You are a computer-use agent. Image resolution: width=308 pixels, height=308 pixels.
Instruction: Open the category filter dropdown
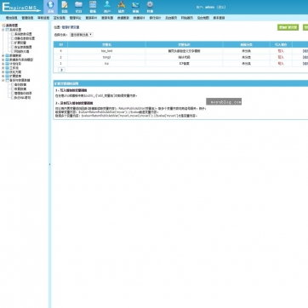pos(82,35)
